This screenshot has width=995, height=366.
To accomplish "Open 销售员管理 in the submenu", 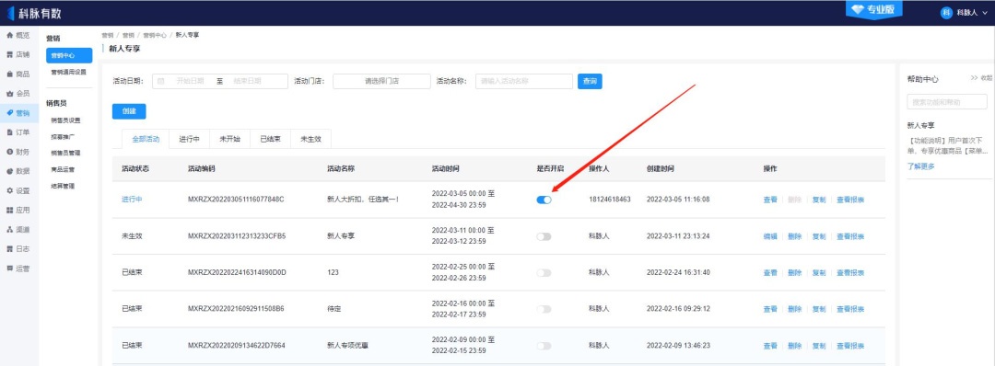I will tap(66, 154).
